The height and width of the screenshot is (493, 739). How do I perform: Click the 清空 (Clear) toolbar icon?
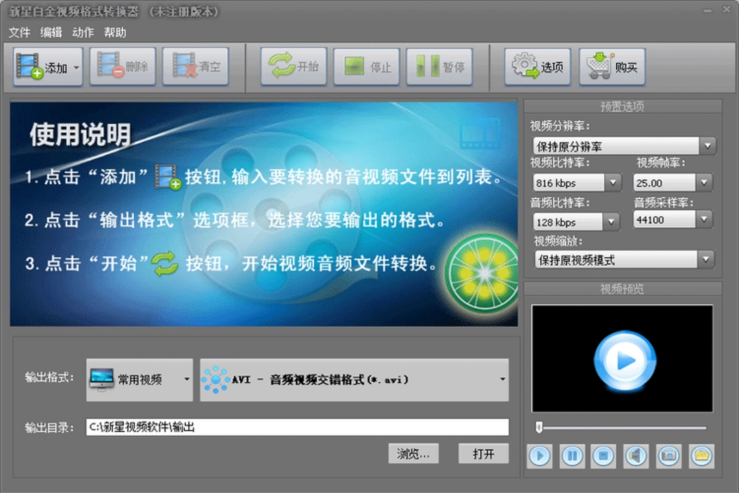tap(196, 66)
